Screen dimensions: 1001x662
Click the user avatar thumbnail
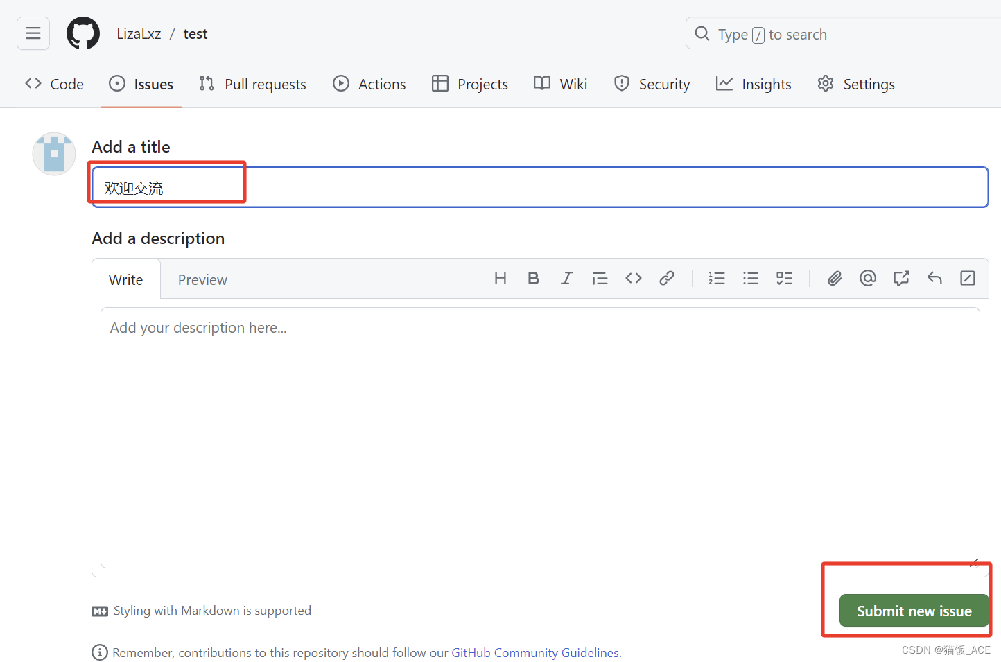(x=54, y=154)
